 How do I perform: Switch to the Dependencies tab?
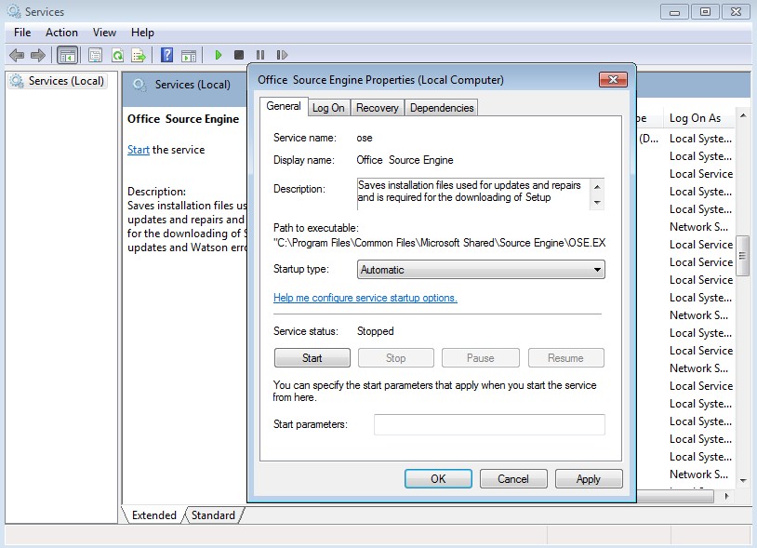tap(442, 108)
